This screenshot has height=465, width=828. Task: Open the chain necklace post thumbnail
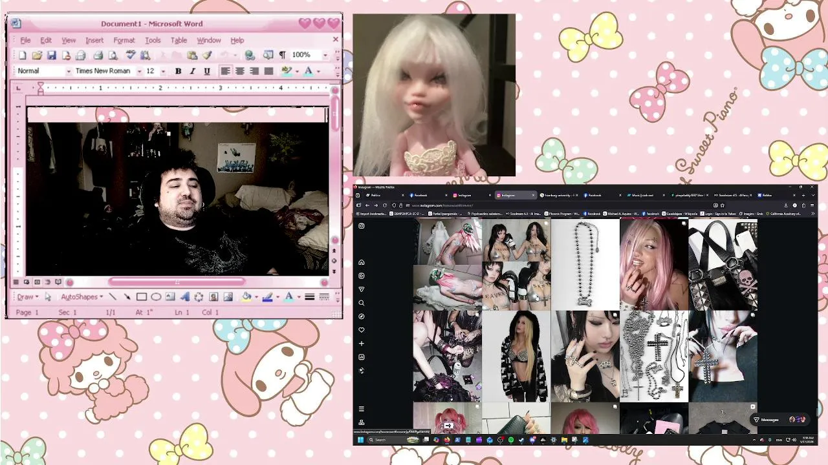coord(585,264)
